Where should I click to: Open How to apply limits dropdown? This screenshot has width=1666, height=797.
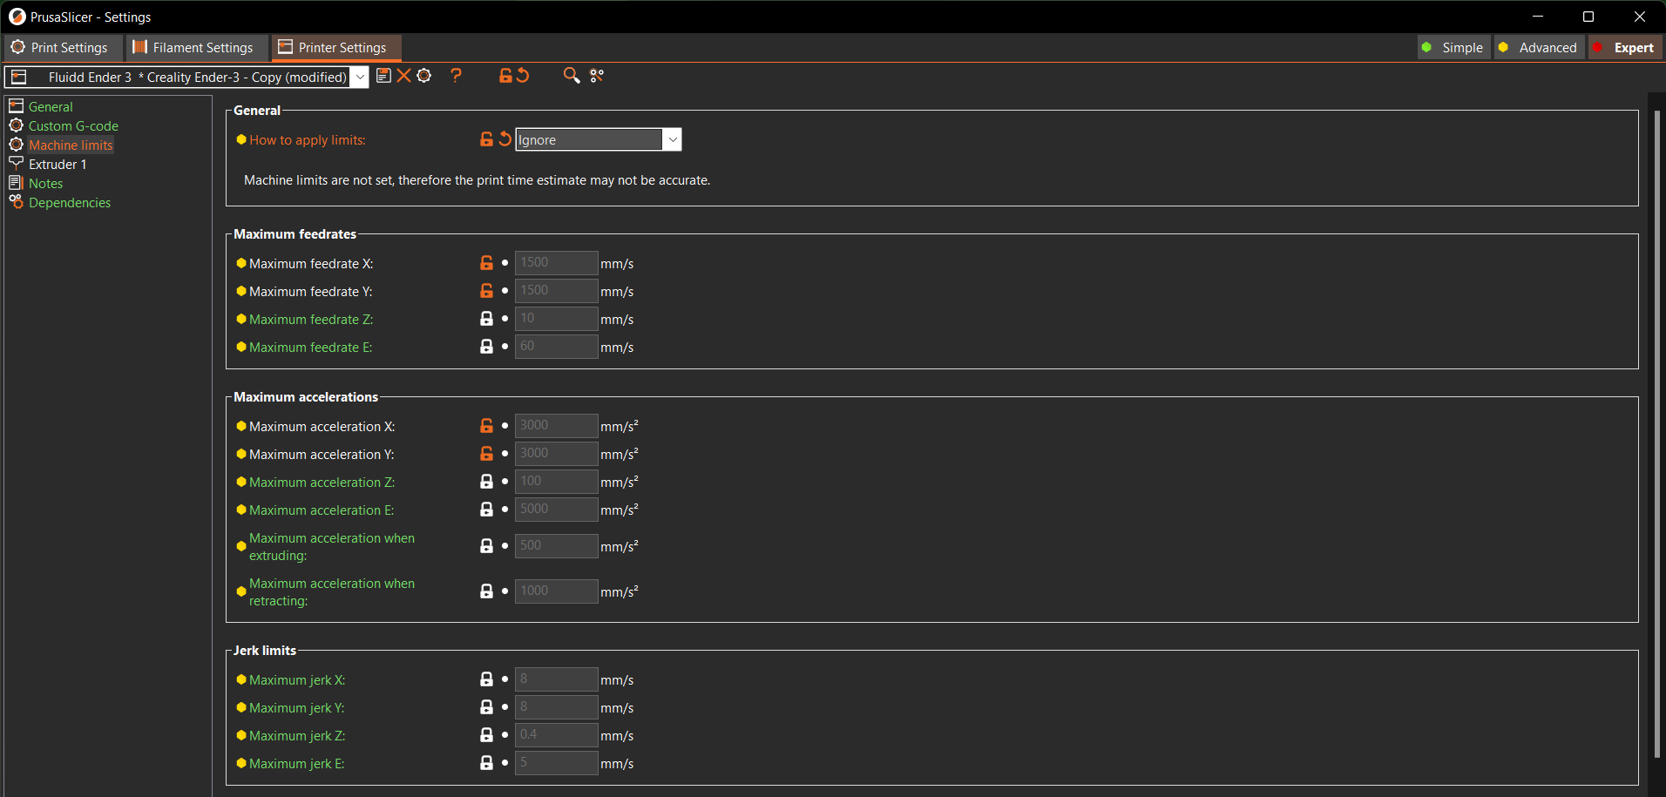pos(672,139)
